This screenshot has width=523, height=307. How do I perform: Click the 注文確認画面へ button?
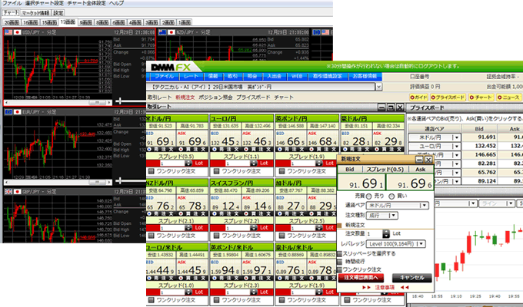(x=361, y=278)
